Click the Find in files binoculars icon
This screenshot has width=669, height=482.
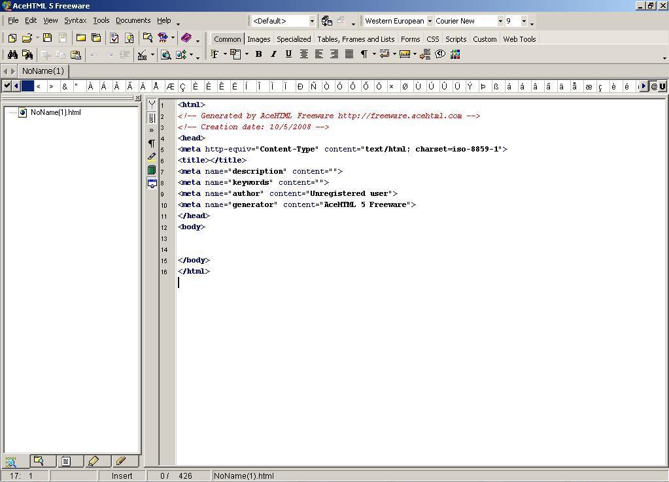[x=27, y=55]
